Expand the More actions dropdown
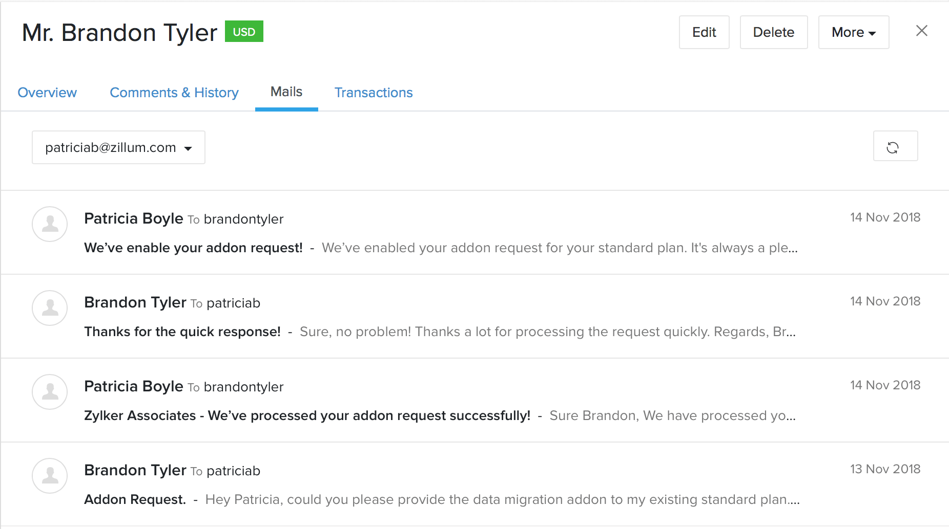This screenshot has height=529, width=949. click(853, 32)
